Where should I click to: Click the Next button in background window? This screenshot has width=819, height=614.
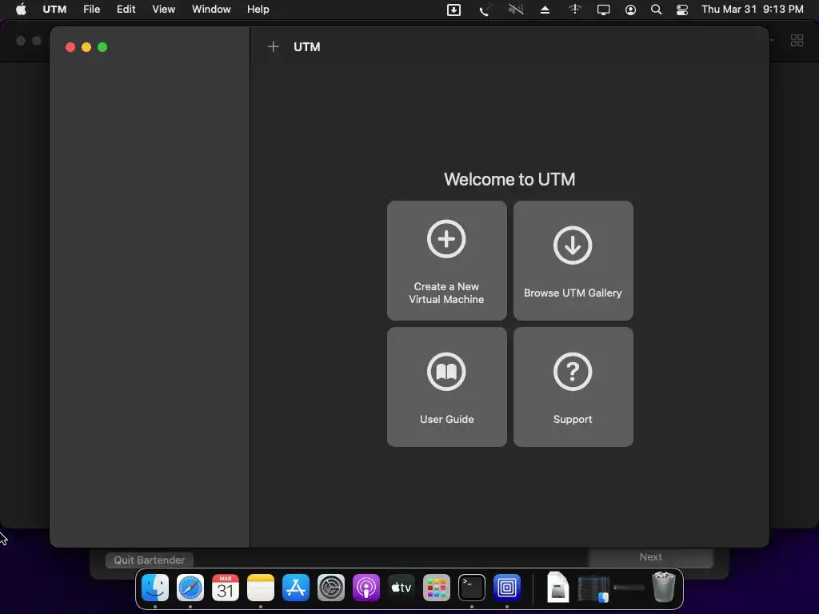click(x=651, y=557)
